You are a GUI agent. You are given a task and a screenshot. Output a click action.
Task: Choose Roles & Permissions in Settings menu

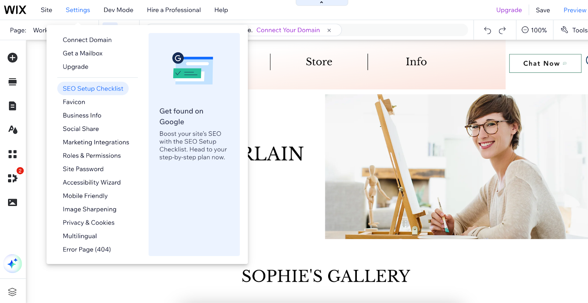92,156
